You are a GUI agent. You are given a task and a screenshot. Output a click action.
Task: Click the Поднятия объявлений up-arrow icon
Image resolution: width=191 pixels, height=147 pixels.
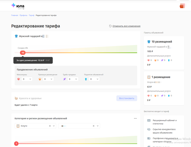click(86, 79)
